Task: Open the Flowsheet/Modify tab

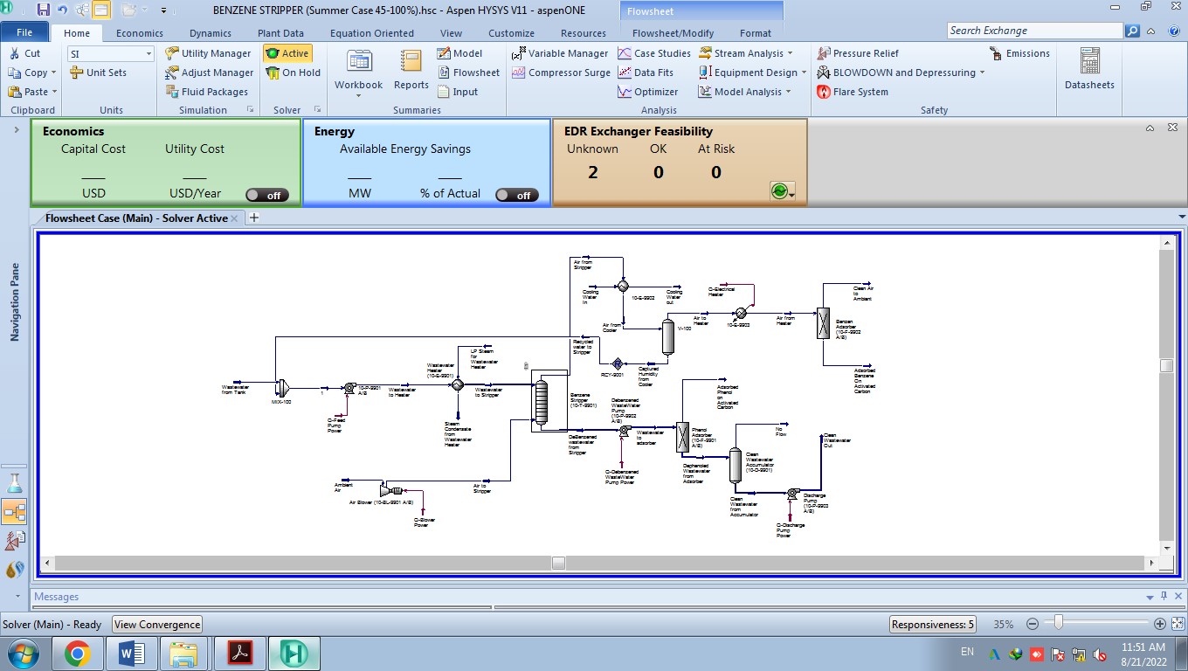Action: tap(673, 33)
